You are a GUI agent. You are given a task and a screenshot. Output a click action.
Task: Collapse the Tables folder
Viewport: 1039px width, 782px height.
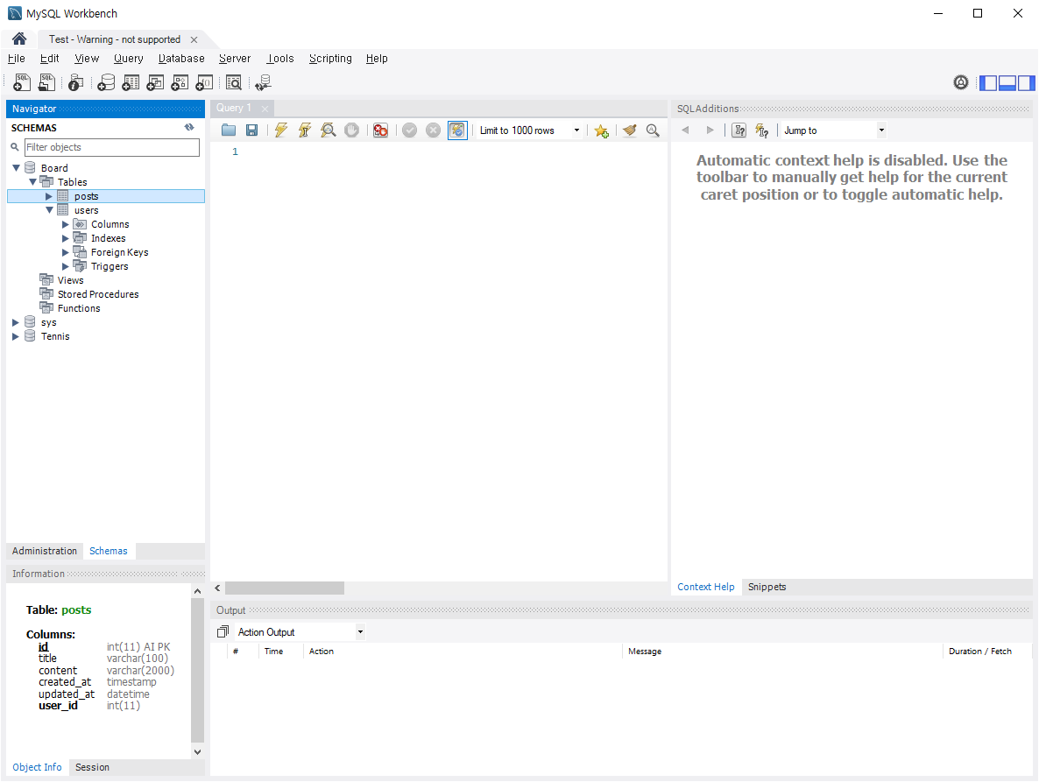pos(32,182)
